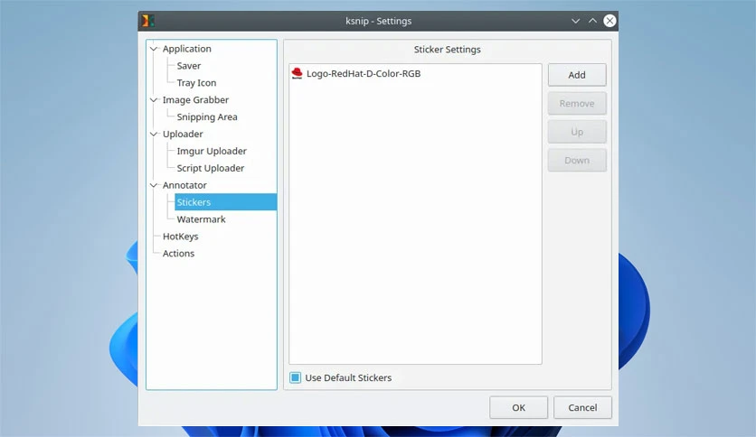
Task: Click the Remove sticker button
Action: coord(577,104)
